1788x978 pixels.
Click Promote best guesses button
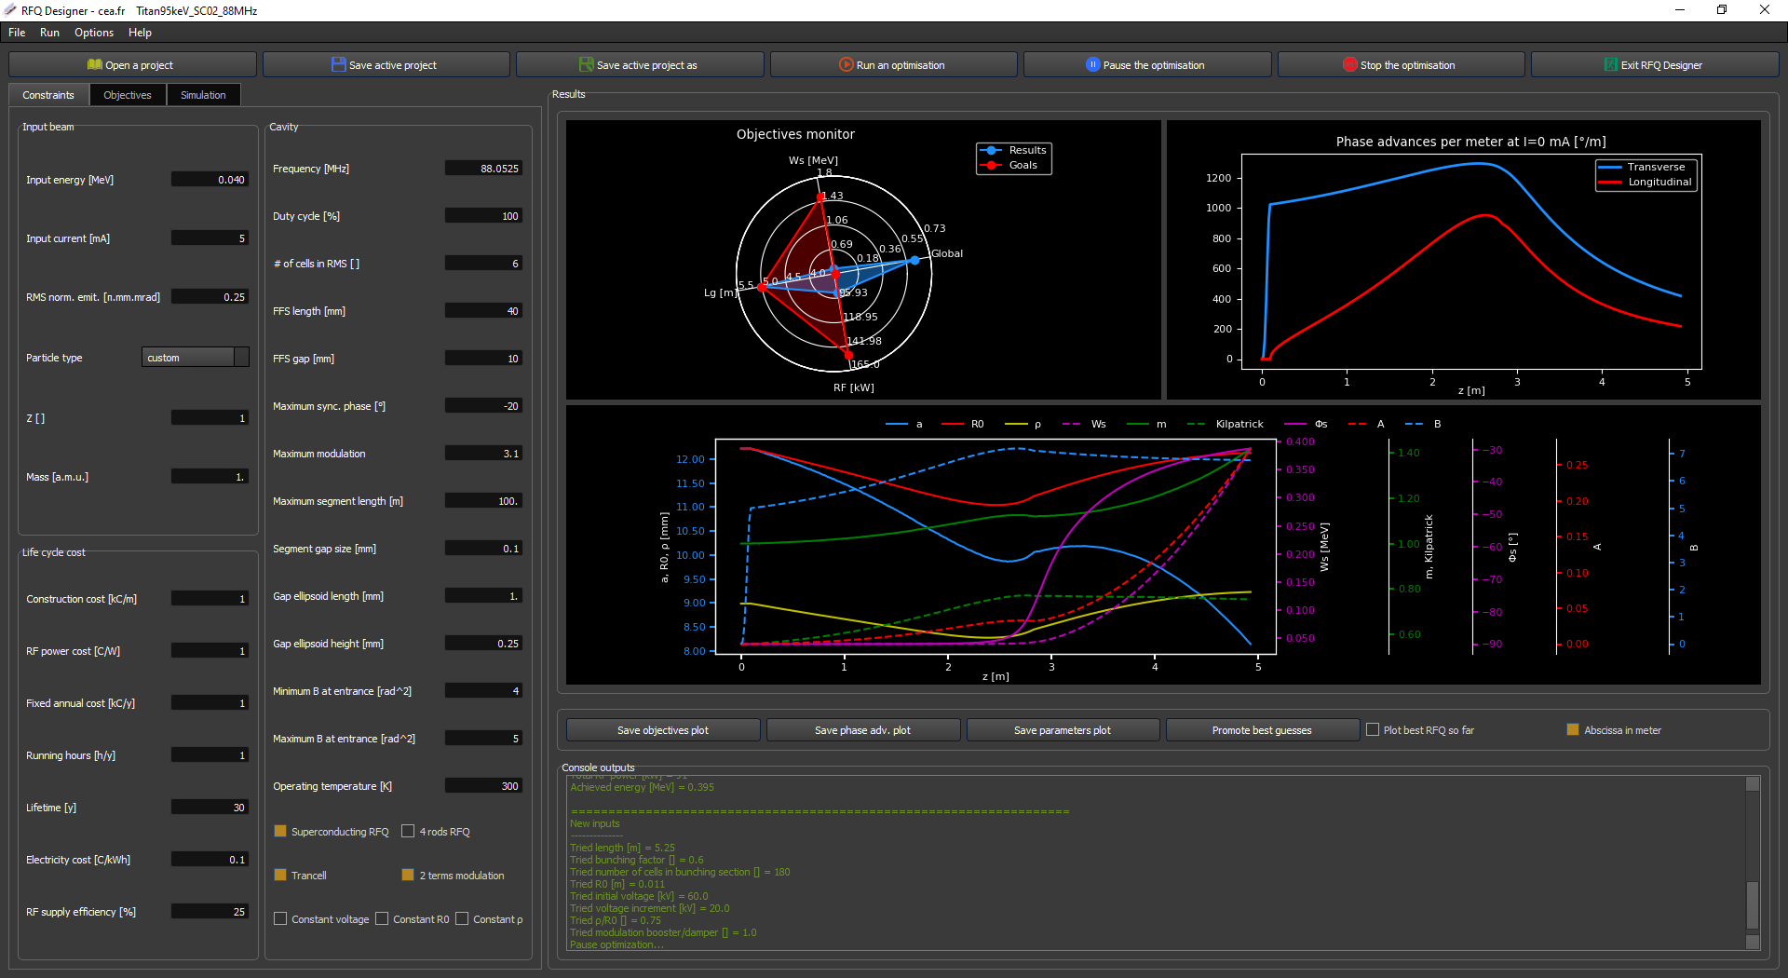[x=1262, y=730]
